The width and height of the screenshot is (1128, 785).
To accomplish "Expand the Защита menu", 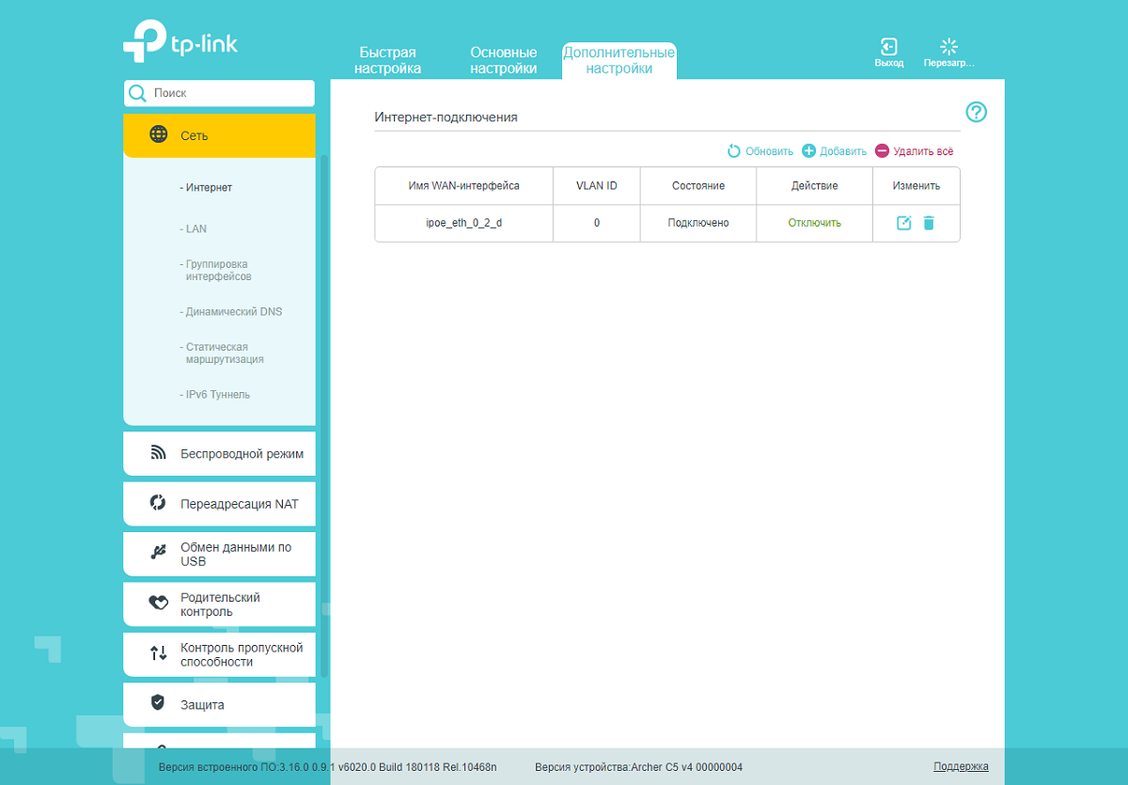I will (x=219, y=704).
